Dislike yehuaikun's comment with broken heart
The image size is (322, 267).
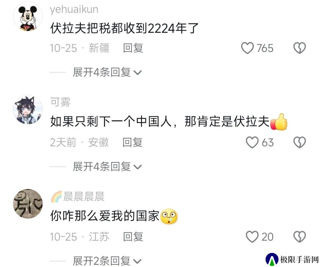tap(300, 48)
